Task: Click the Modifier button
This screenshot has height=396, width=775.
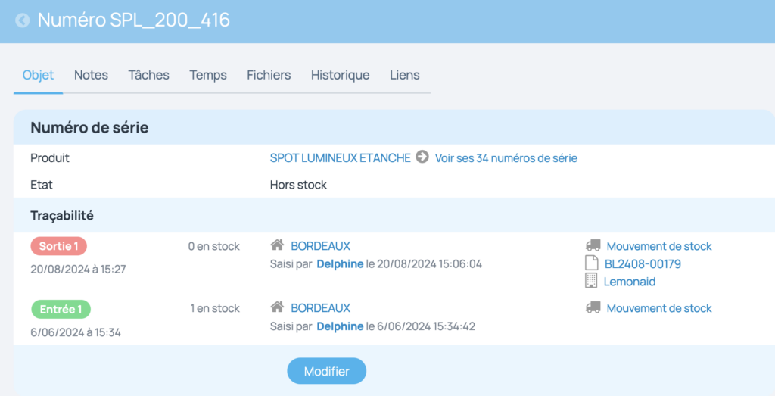Action: (x=327, y=371)
